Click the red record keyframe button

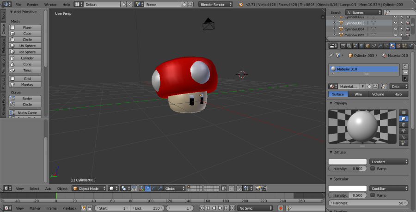[281, 208]
